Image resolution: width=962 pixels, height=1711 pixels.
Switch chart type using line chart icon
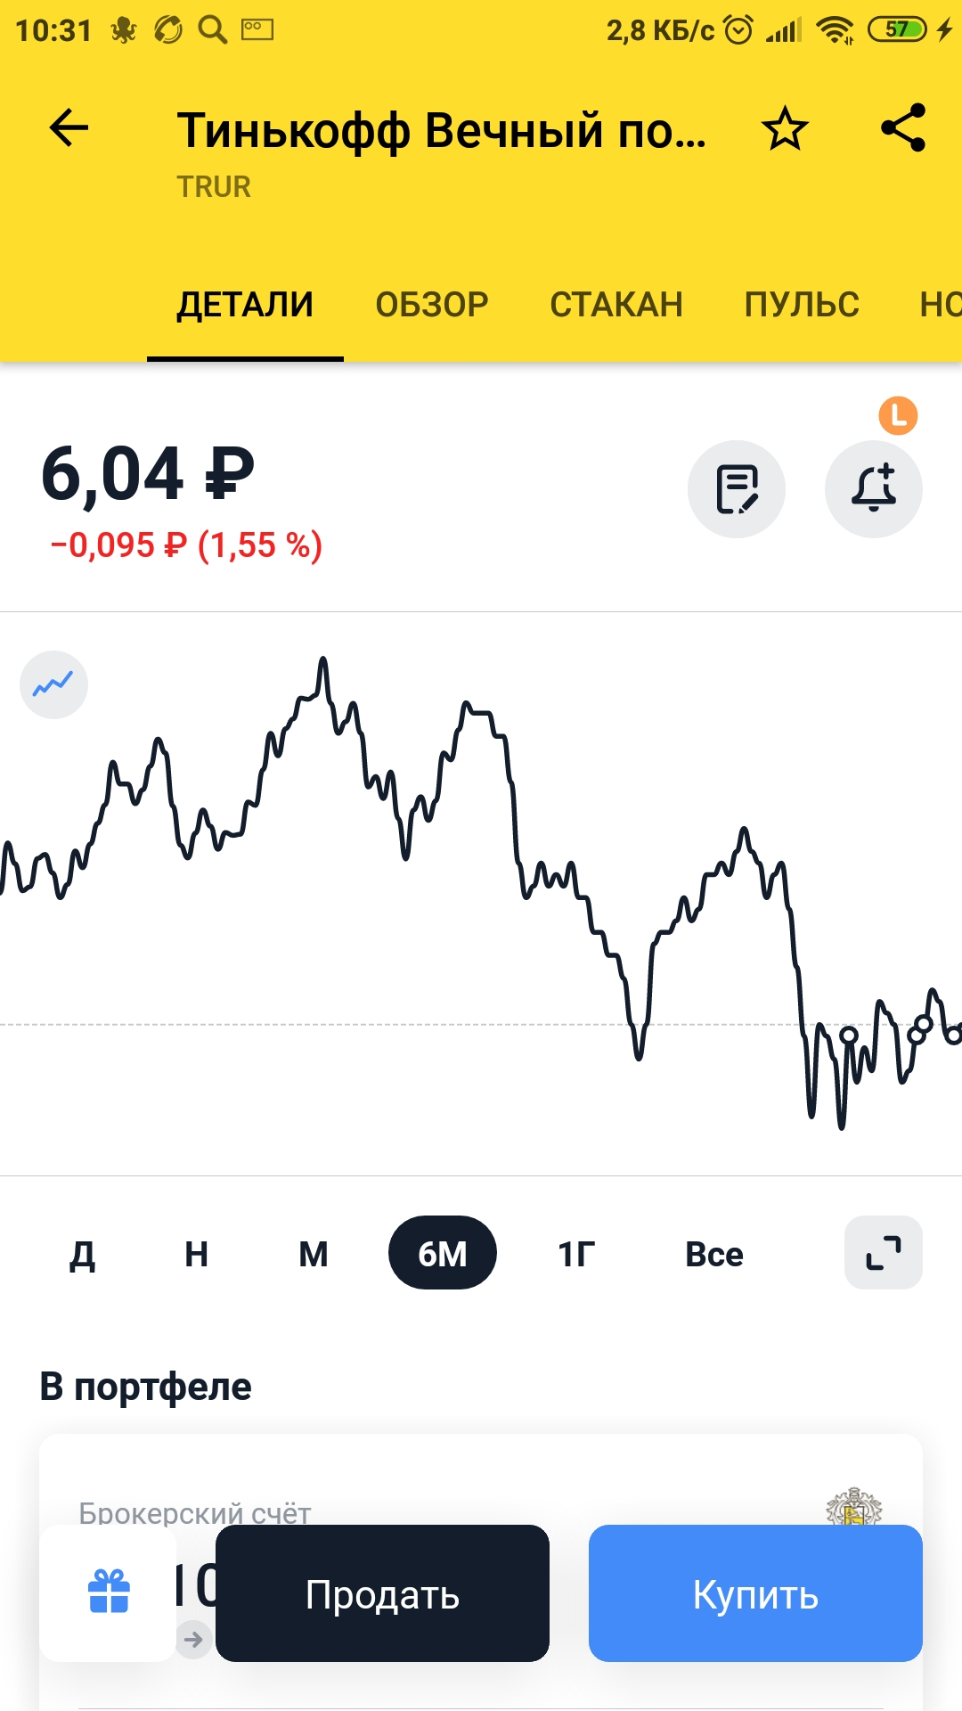tap(53, 684)
